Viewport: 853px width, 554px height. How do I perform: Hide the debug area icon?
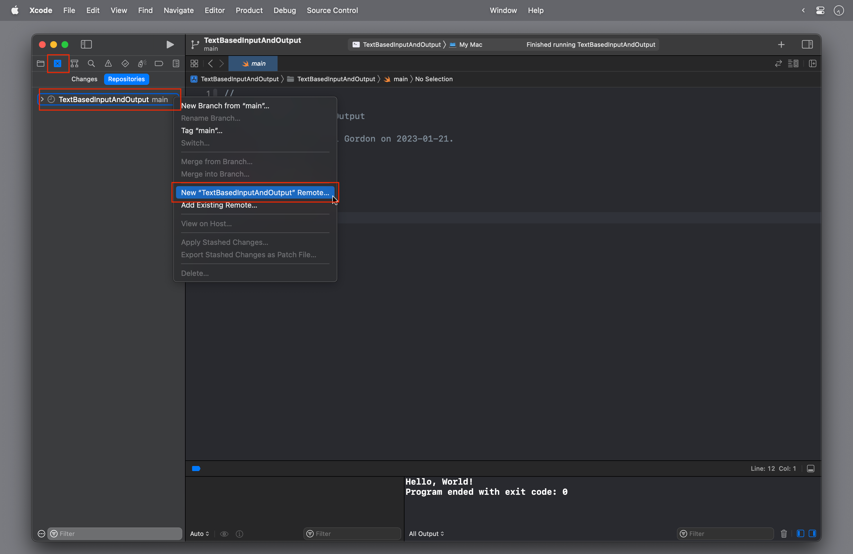811,469
